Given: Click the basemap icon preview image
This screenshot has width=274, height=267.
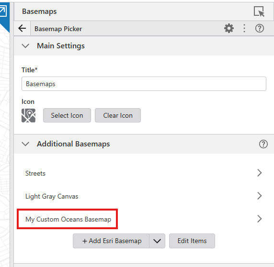Looking at the screenshot, I should (x=28, y=115).
